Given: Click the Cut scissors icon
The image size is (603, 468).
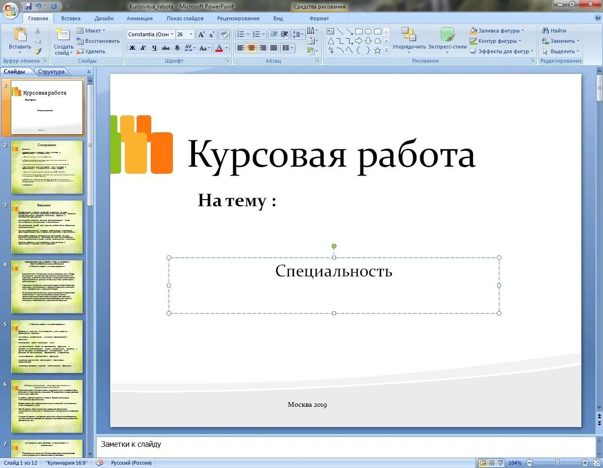Looking at the screenshot, I should [38, 31].
